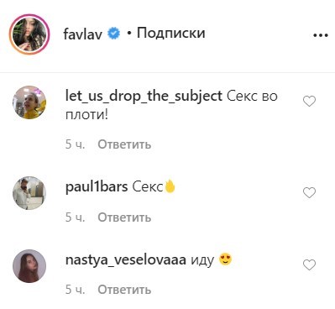
Task: Click the blue verified badge next to favlav
Action: tap(114, 34)
